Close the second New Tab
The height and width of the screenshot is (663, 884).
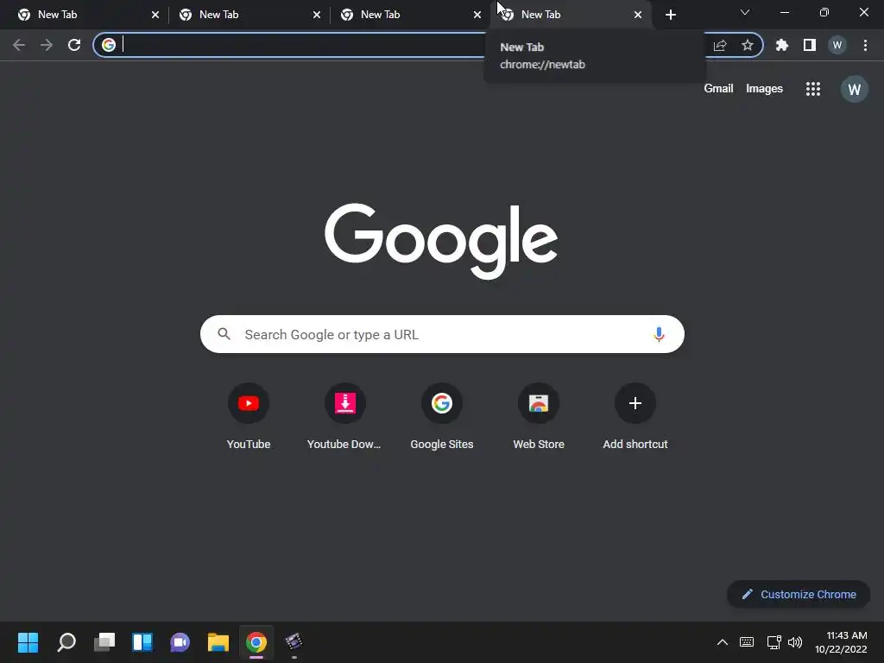[x=316, y=15]
